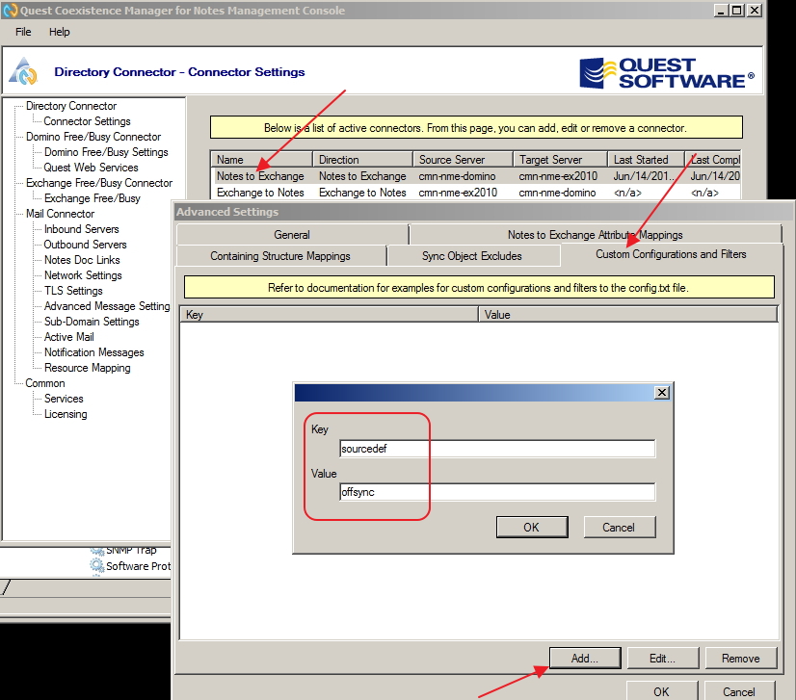Image resolution: width=796 pixels, height=700 pixels.
Task: Confirm key/value dialog with OK
Action: pyautogui.click(x=532, y=527)
